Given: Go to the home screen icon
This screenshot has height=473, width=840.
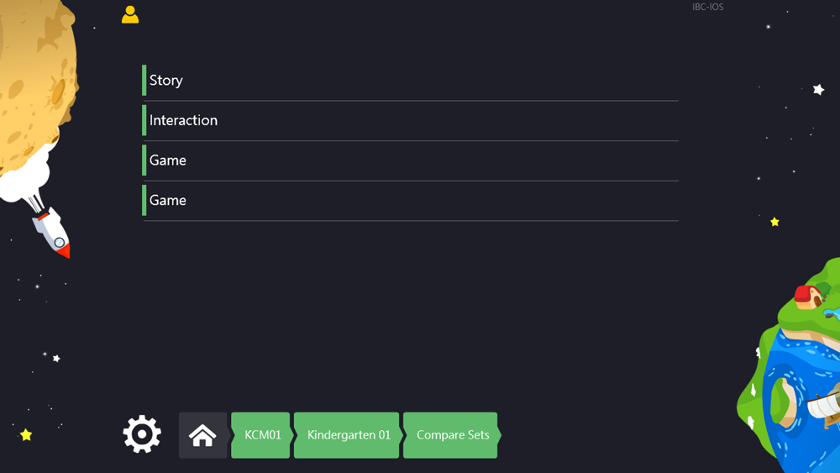Looking at the screenshot, I should pyautogui.click(x=203, y=435).
